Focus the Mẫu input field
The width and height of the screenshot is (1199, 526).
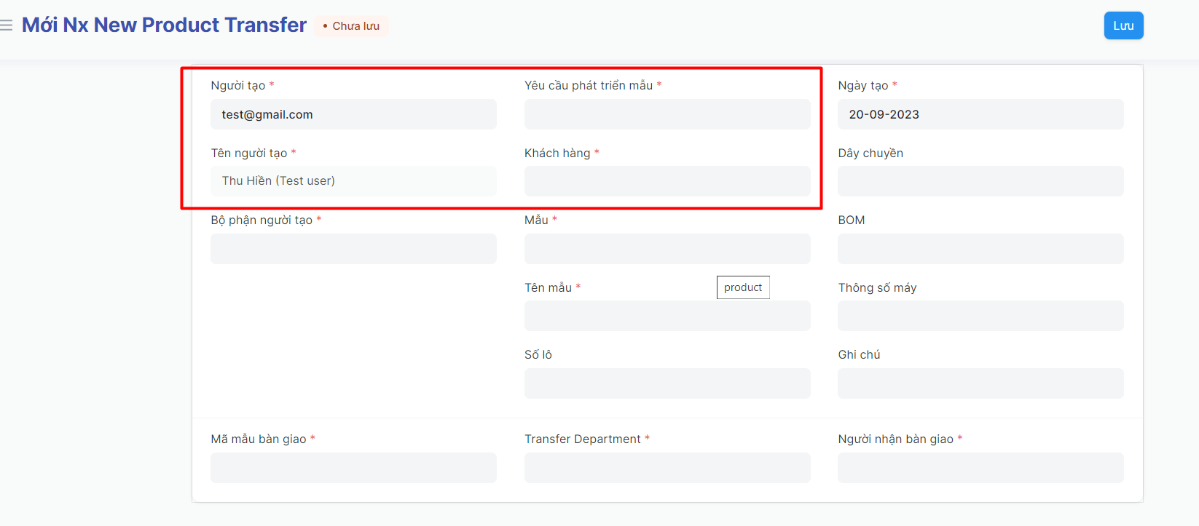(x=667, y=249)
